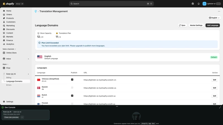Open Ease-joy Ai app
The image size is (223, 125).
[11, 74]
